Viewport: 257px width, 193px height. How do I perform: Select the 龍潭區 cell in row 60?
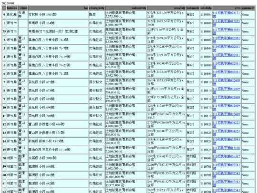(23, 175)
